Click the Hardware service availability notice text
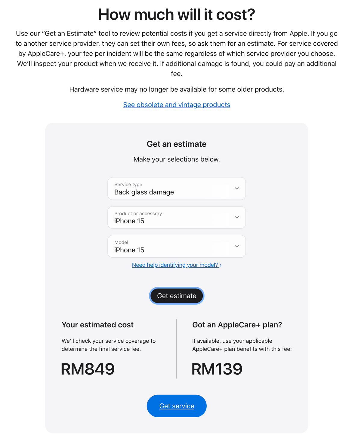The height and width of the screenshot is (438, 361). pos(177,89)
